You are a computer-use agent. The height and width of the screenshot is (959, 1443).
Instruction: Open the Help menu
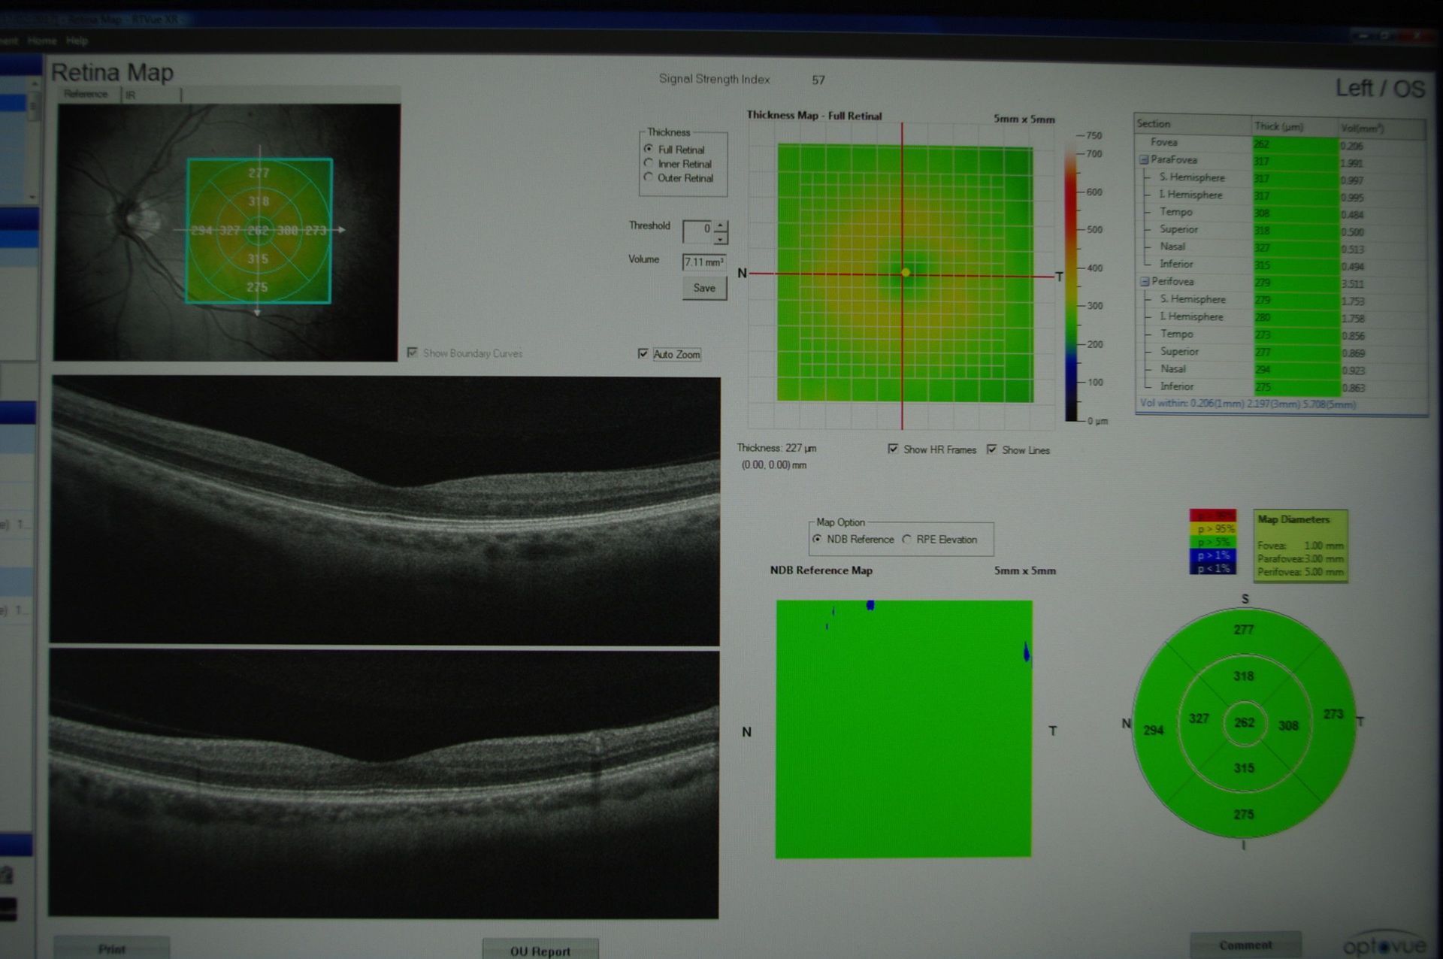pos(77,41)
